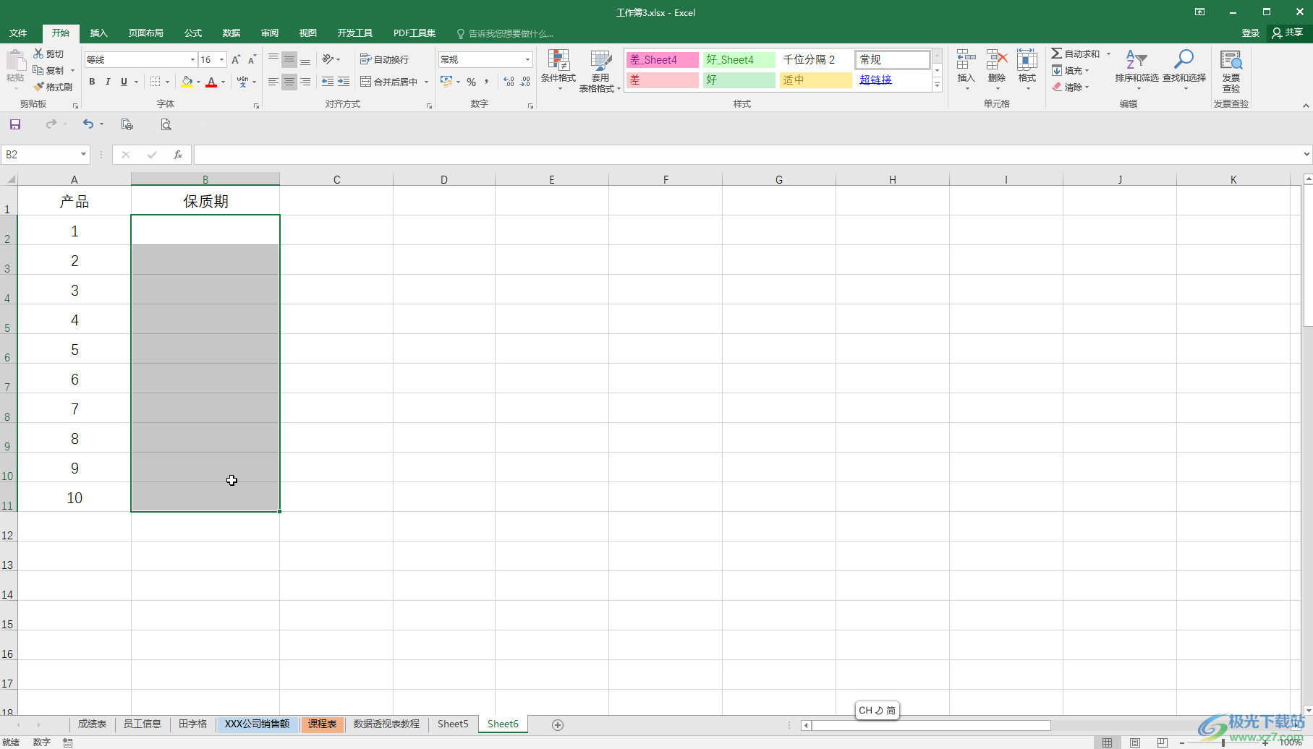The height and width of the screenshot is (749, 1313).
Task: Click the Name Box showing B2
Action: click(x=45, y=155)
